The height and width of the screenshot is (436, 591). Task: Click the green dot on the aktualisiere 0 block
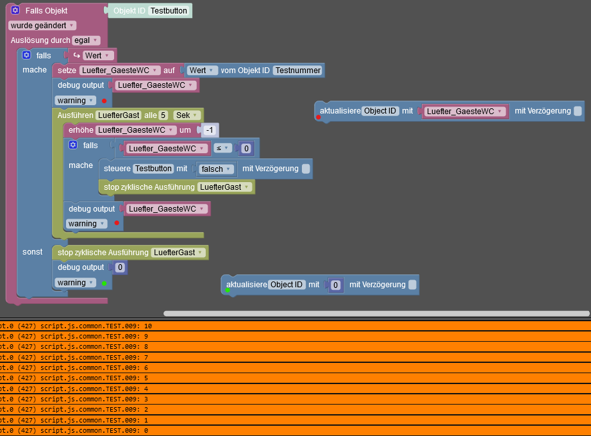coord(228,290)
